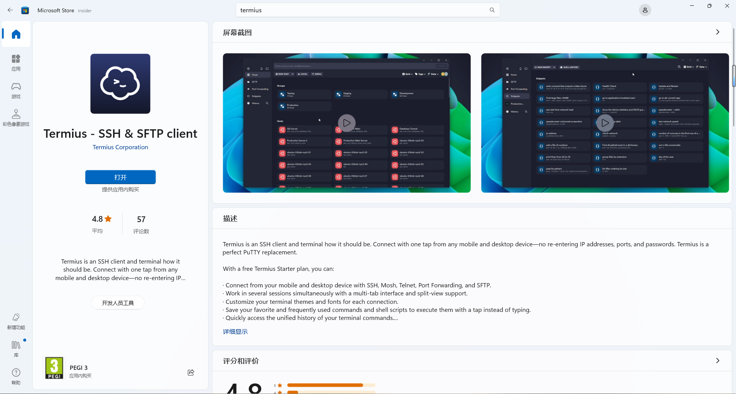Click the PEGI 3 rating badge

click(x=54, y=368)
